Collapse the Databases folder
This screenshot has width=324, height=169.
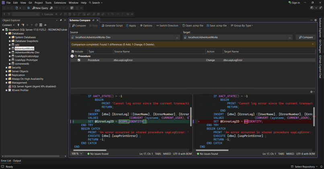coord(6,33)
